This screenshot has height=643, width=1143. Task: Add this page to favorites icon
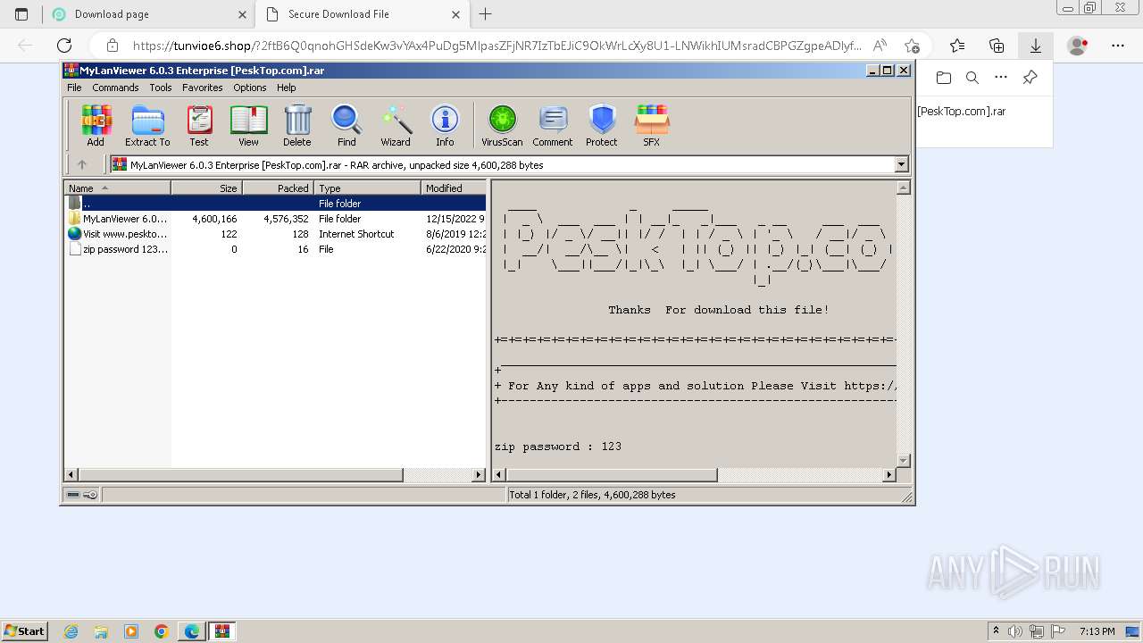tap(912, 46)
